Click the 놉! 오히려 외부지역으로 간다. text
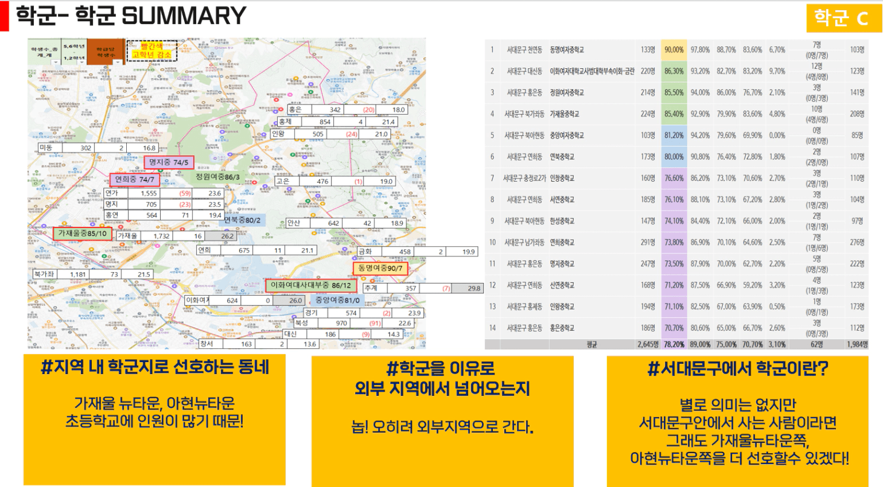Viewport: 883px width, 487px height. click(443, 428)
